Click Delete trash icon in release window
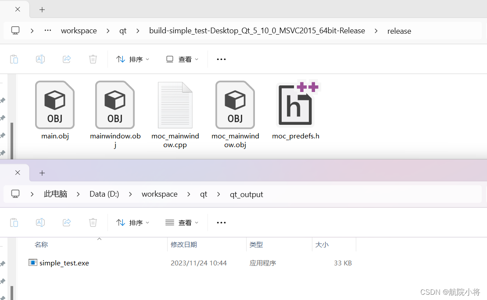This screenshot has width=487, height=300. click(93, 59)
